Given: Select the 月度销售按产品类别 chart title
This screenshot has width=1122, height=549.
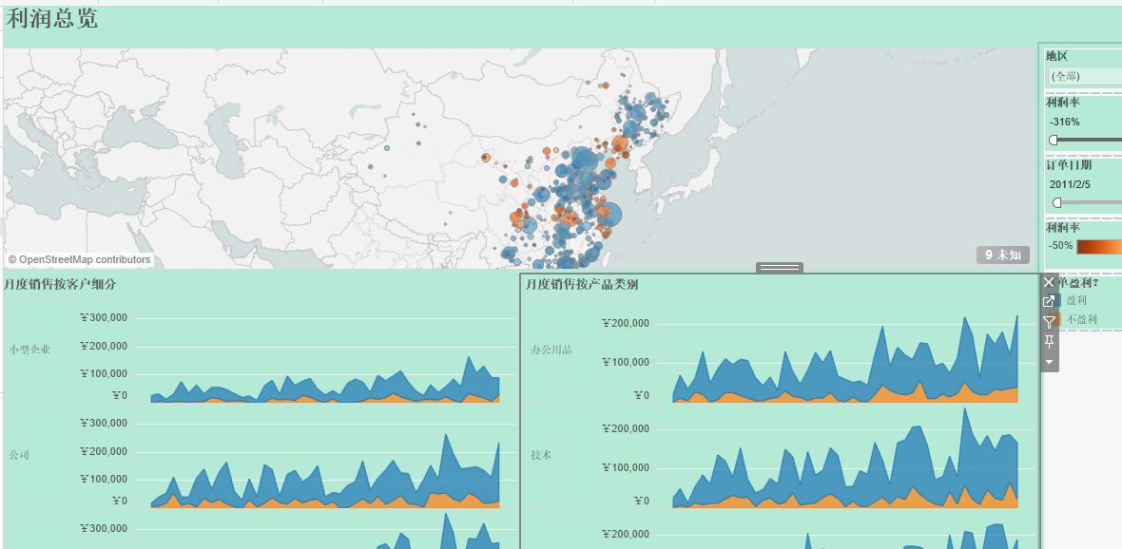Looking at the screenshot, I should [582, 284].
